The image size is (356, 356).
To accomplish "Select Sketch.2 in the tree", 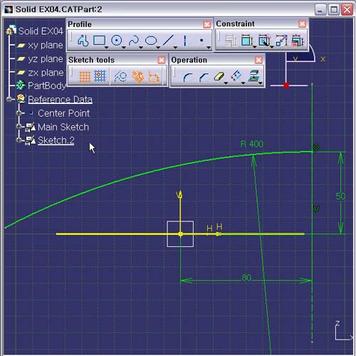I will (x=56, y=140).
